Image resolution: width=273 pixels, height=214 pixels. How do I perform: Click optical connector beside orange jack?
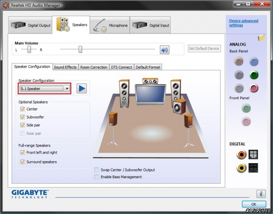253,154
